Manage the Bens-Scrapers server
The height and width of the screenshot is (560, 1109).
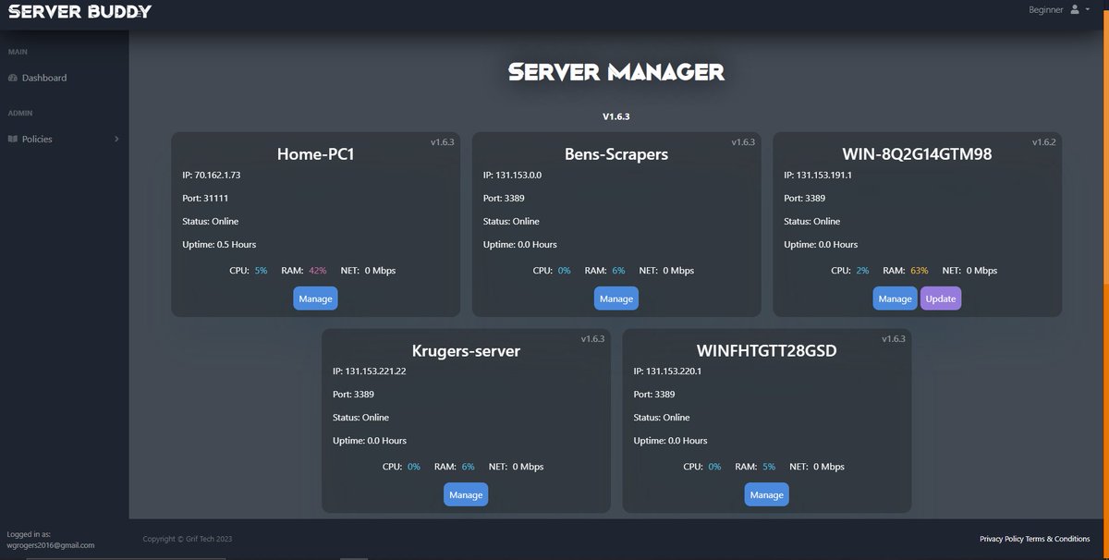(x=616, y=298)
